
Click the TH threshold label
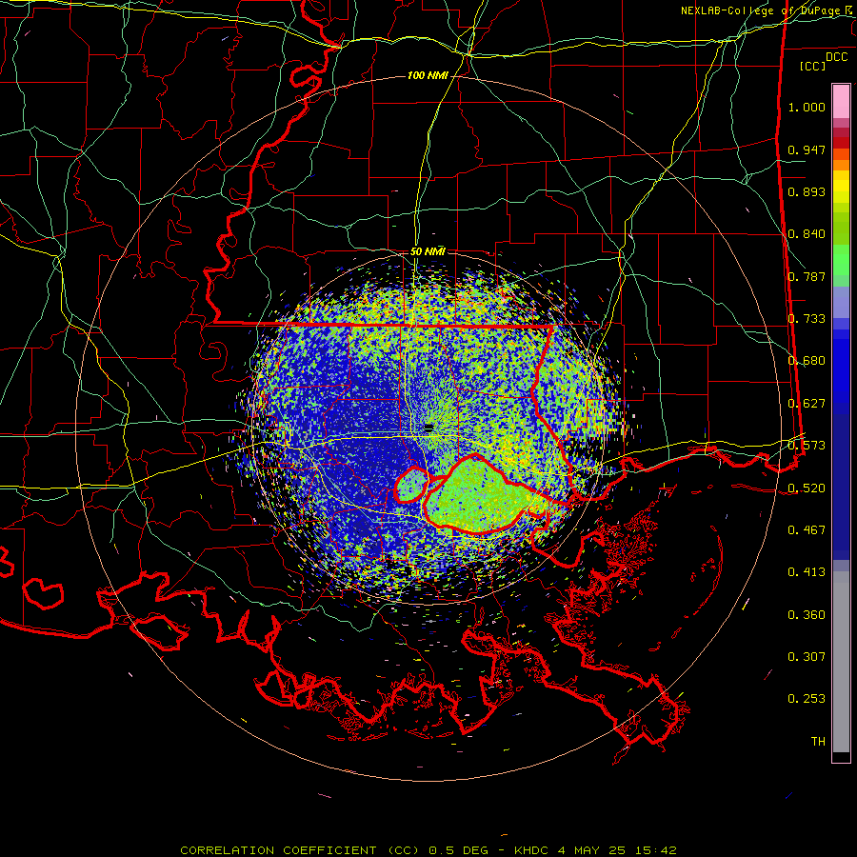(x=818, y=742)
